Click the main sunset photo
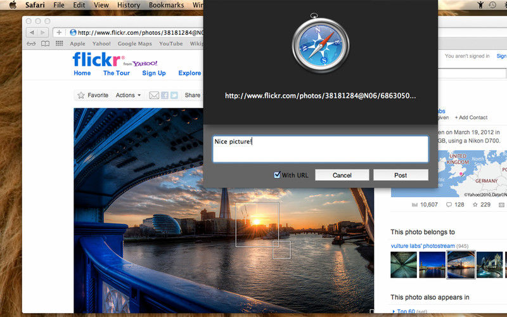Image resolution: width=507 pixels, height=317 pixels. [224, 211]
